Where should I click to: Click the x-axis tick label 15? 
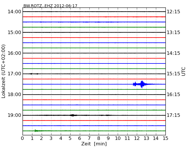click(165, 138)
